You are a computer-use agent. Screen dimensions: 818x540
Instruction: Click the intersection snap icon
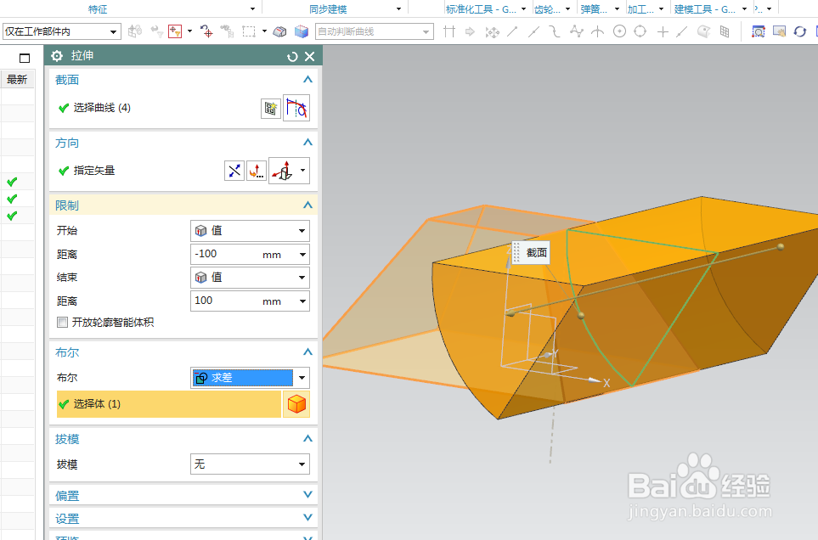tap(597, 31)
